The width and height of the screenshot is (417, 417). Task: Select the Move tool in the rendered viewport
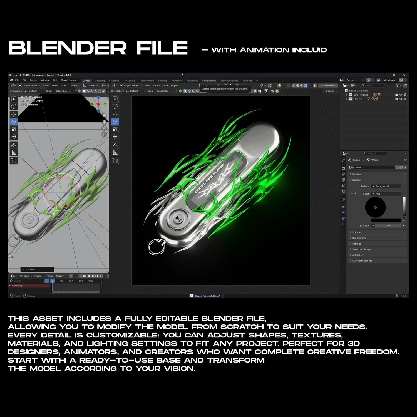click(115, 114)
